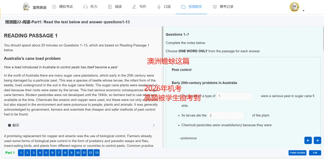Click the Early 20th-century problems in Australia heading
324x159 pixels.
click(x=204, y=83)
